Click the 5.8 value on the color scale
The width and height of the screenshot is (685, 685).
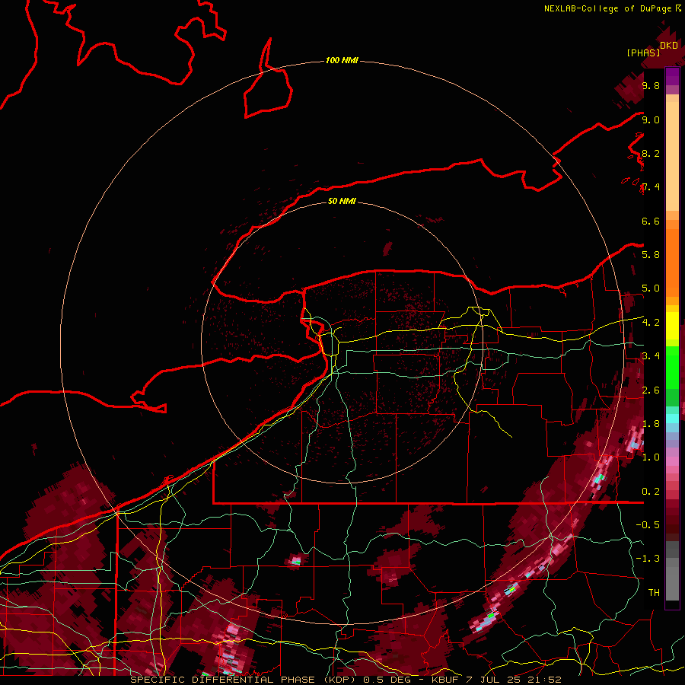point(651,254)
